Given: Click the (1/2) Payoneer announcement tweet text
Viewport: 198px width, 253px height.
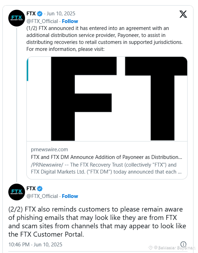Looking at the screenshot, I should (x=105, y=39).
